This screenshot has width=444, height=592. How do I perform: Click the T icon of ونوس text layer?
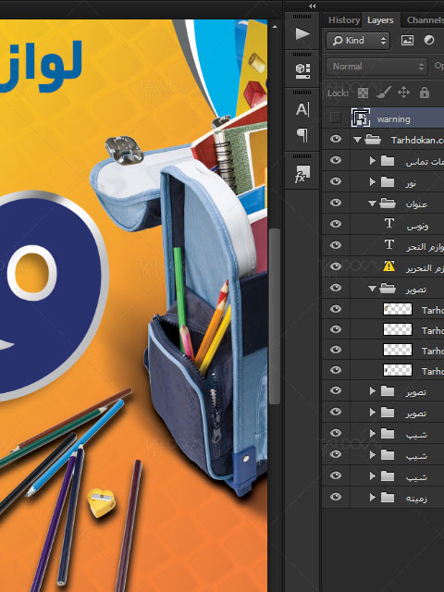pyautogui.click(x=388, y=224)
